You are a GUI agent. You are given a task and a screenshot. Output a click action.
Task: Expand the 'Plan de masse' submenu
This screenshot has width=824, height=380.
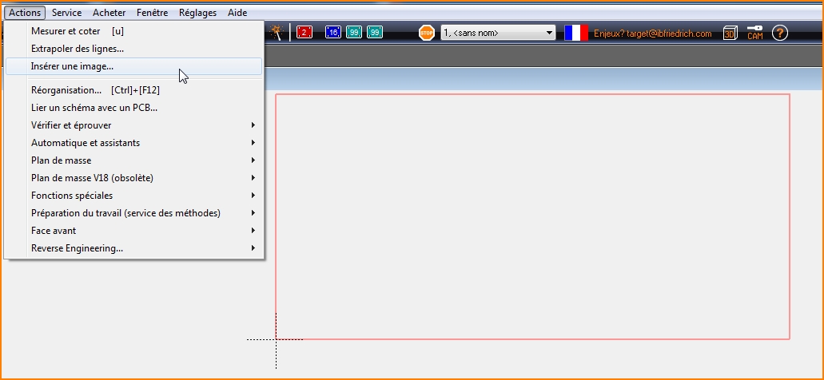click(61, 160)
